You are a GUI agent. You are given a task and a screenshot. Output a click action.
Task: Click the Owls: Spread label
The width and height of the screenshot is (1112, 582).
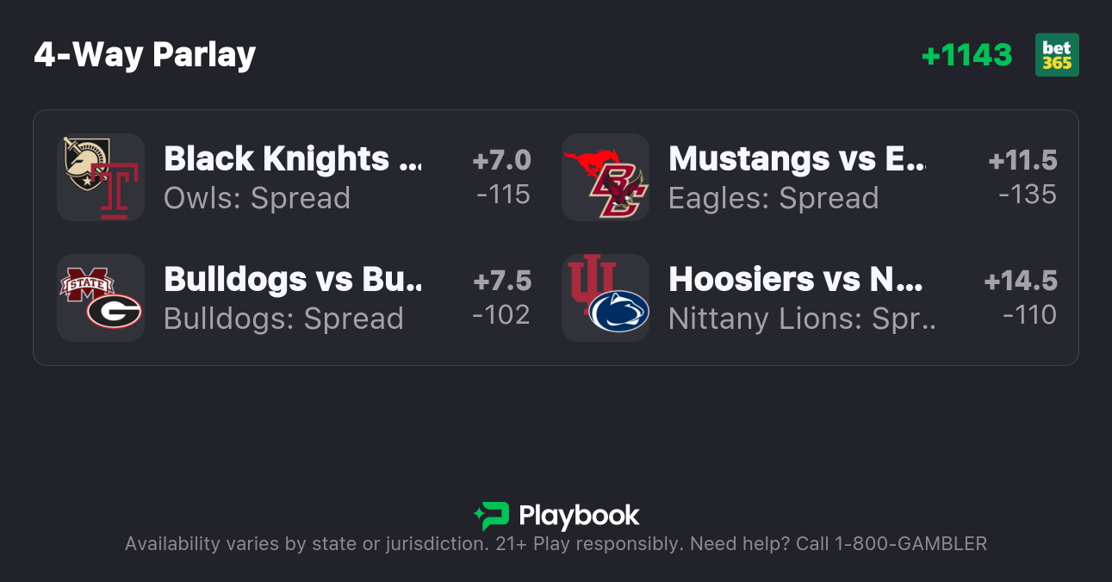(x=257, y=198)
